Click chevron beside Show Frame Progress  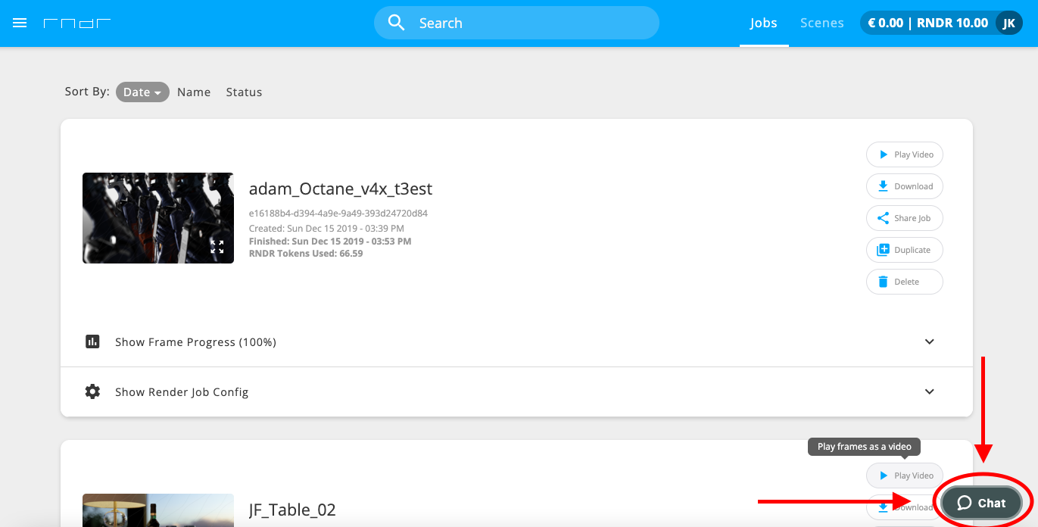point(930,341)
